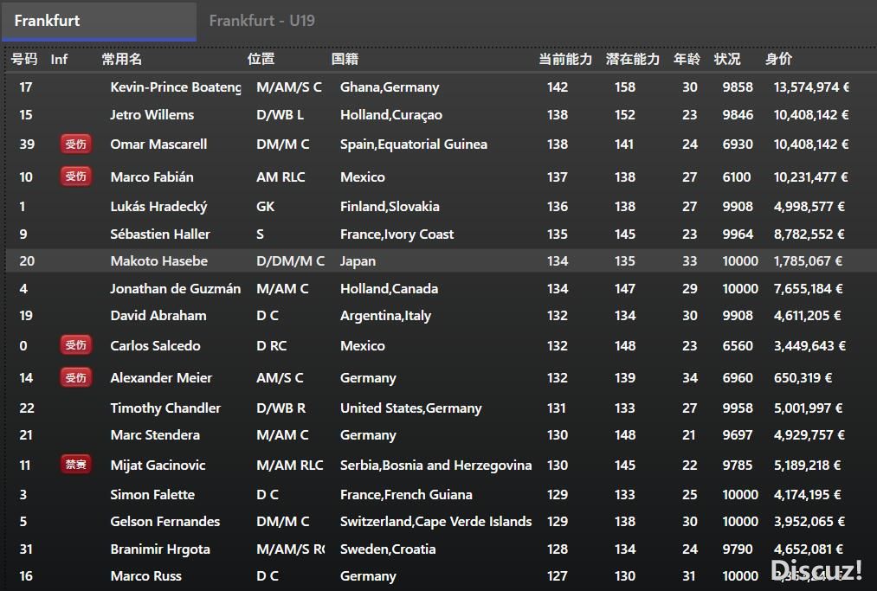Sort by 国籍 column header
Image resolution: width=877 pixels, height=591 pixels.
click(345, 59)
